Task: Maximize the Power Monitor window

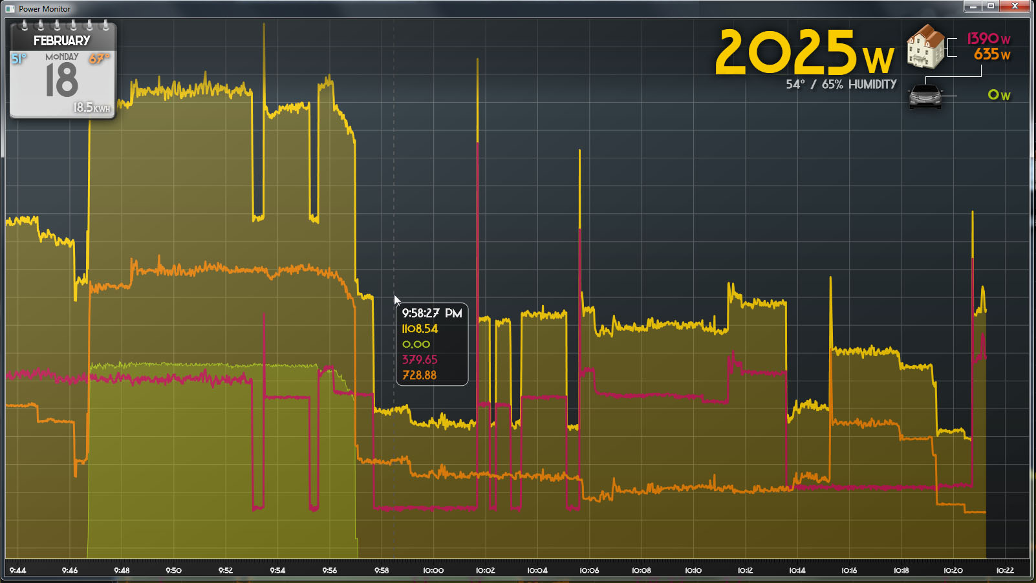Action: [990, 6]
